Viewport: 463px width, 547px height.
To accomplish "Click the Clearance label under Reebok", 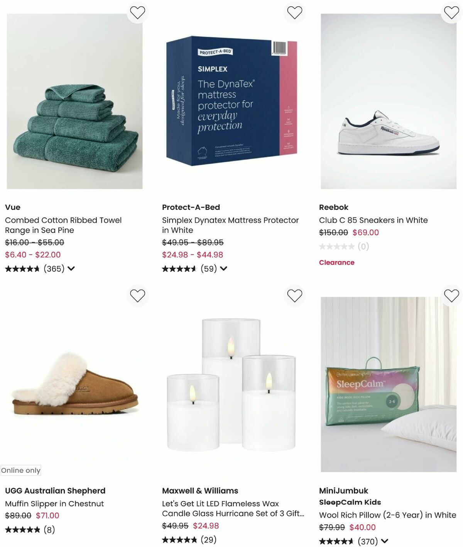I will pyautogui.click(x=336, y=262).
